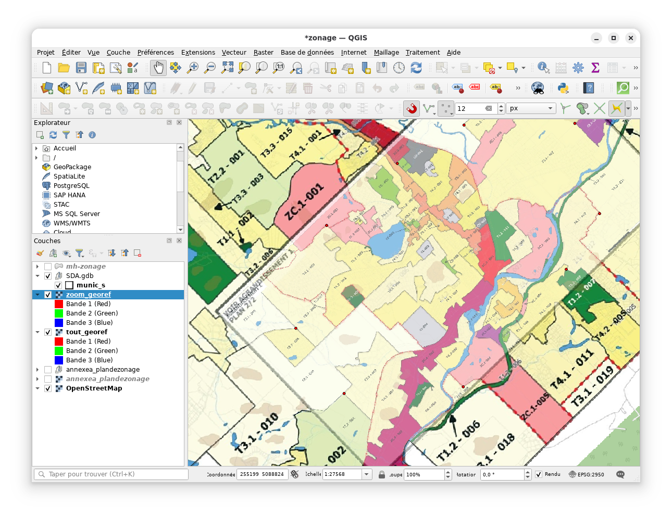Enable snapping with the magnet icon
The height and width of the screenshot is (517, 672).
411,108
